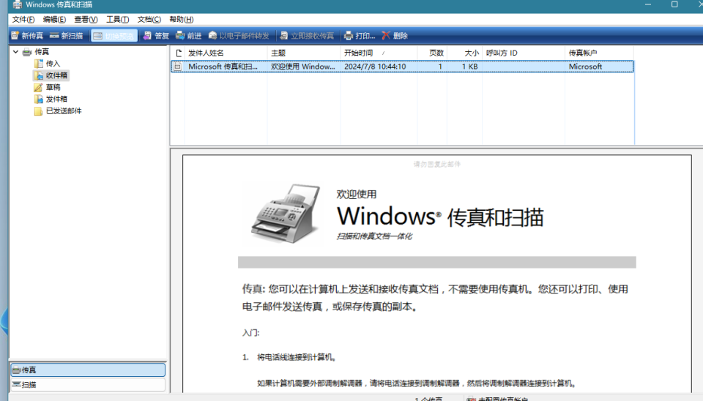Switch to 传真 view at bottom left
Viewport: 703px width, 401px height.
pos(88,370)
